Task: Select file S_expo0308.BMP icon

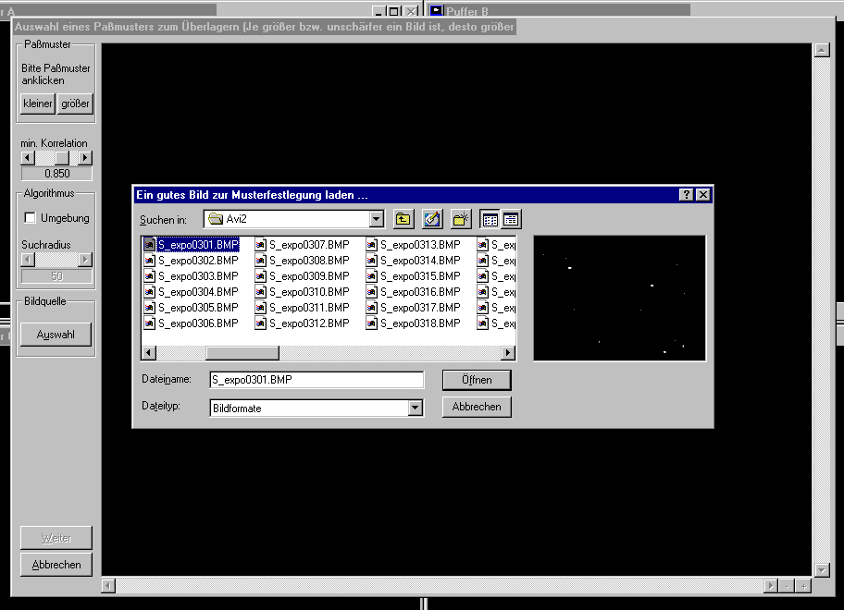Action: pos(261,261)
